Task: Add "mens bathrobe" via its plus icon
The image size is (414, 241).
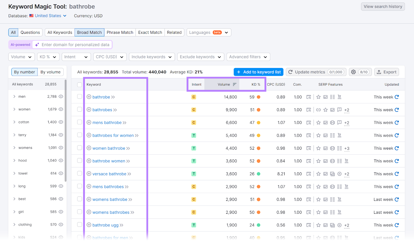Action: click(89, 122)
